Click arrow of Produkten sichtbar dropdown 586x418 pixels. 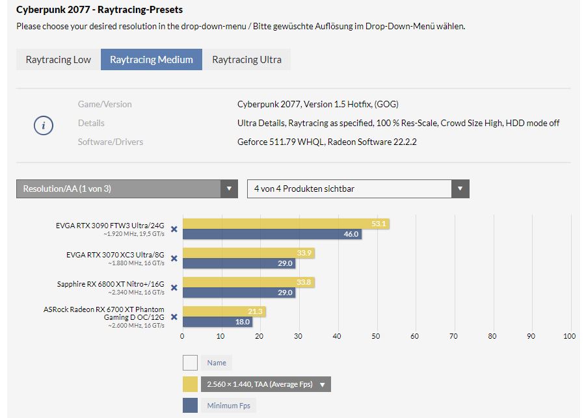460,189
